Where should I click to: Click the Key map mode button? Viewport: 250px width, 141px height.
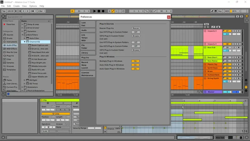click(x=220, y=11)
